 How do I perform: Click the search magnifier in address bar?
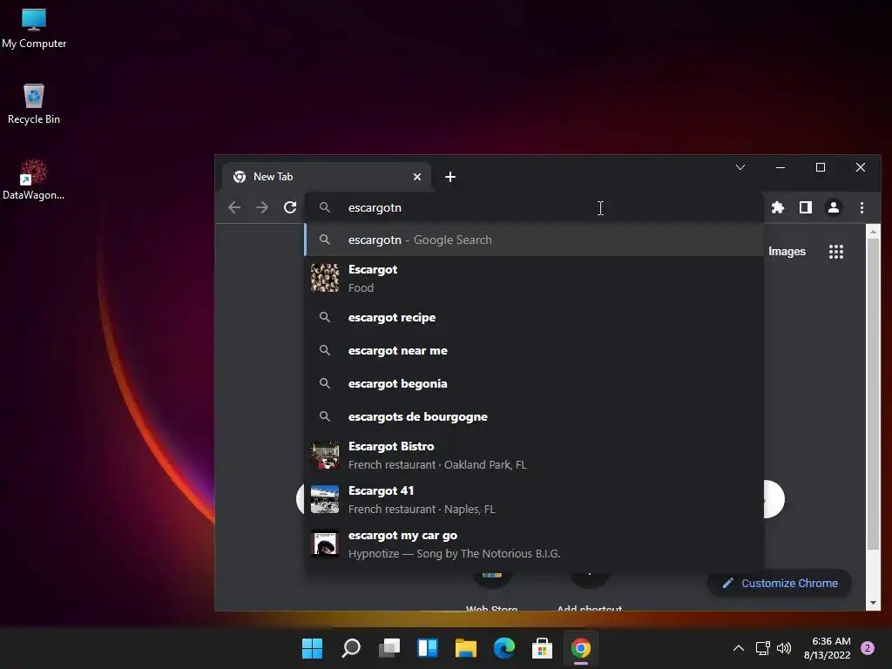point(325,207)
